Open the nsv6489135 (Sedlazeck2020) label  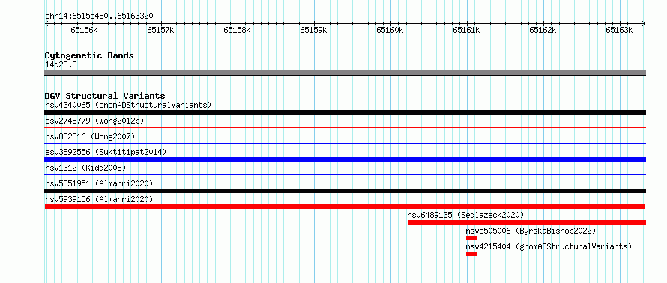[x=465, y=215]
